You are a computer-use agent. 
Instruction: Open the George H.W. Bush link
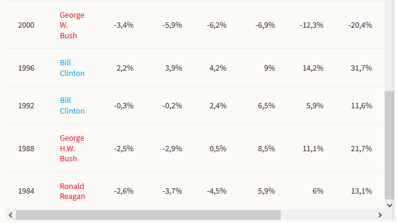(x=72, y=148)
